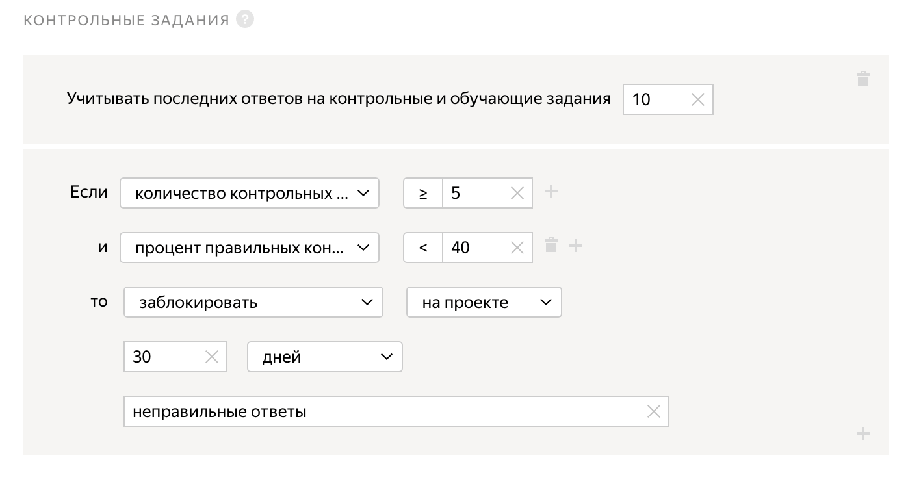
Task: Open the на проекте scope dropdown
Action: tap(484, 302)
